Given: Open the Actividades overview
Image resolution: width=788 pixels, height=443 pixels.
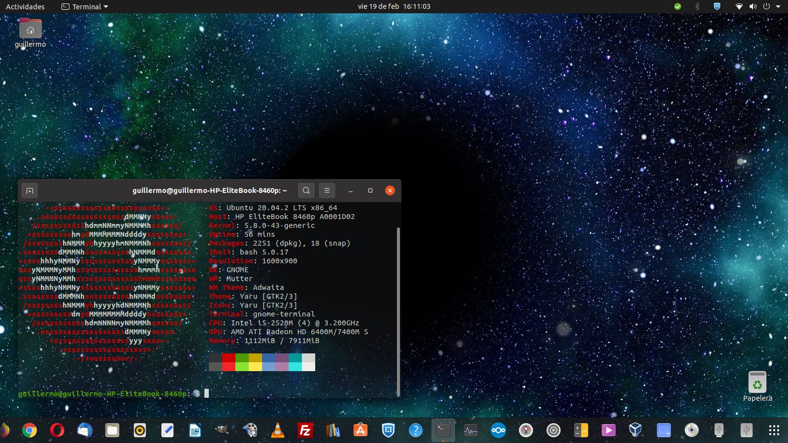Looking at the screenshot, I should point(25,6).
